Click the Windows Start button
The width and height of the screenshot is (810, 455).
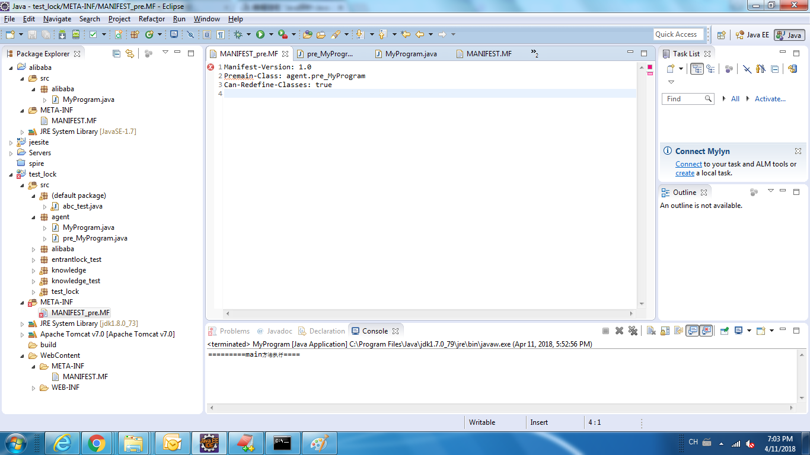(x=15, y=443)
